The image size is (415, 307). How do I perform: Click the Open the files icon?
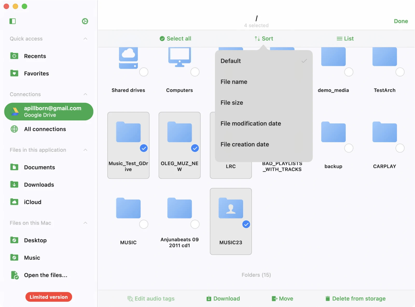pos(15,275)
